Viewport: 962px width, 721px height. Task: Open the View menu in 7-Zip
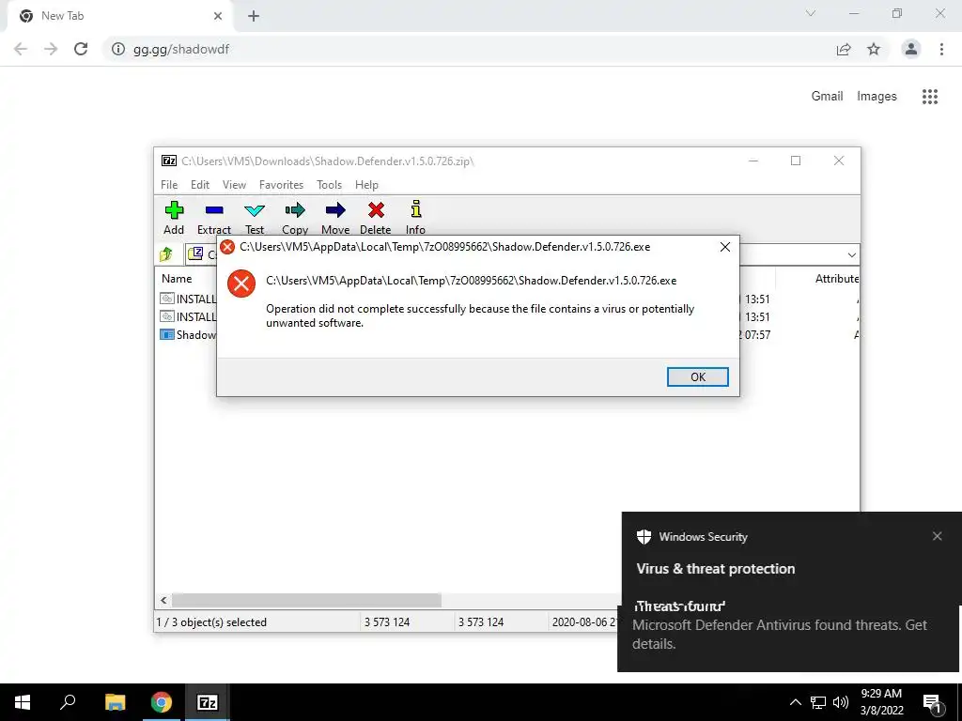coord(234,185)
